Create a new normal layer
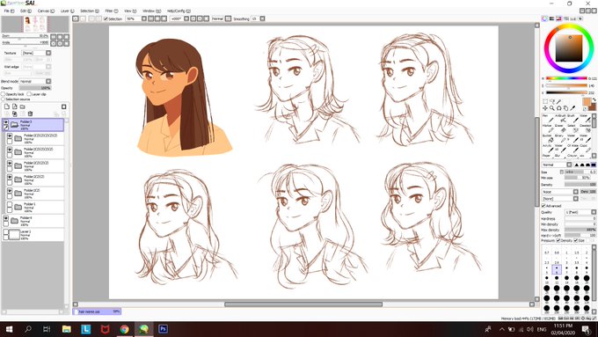The width and height of the screenshot is (598, 337). 7,106
